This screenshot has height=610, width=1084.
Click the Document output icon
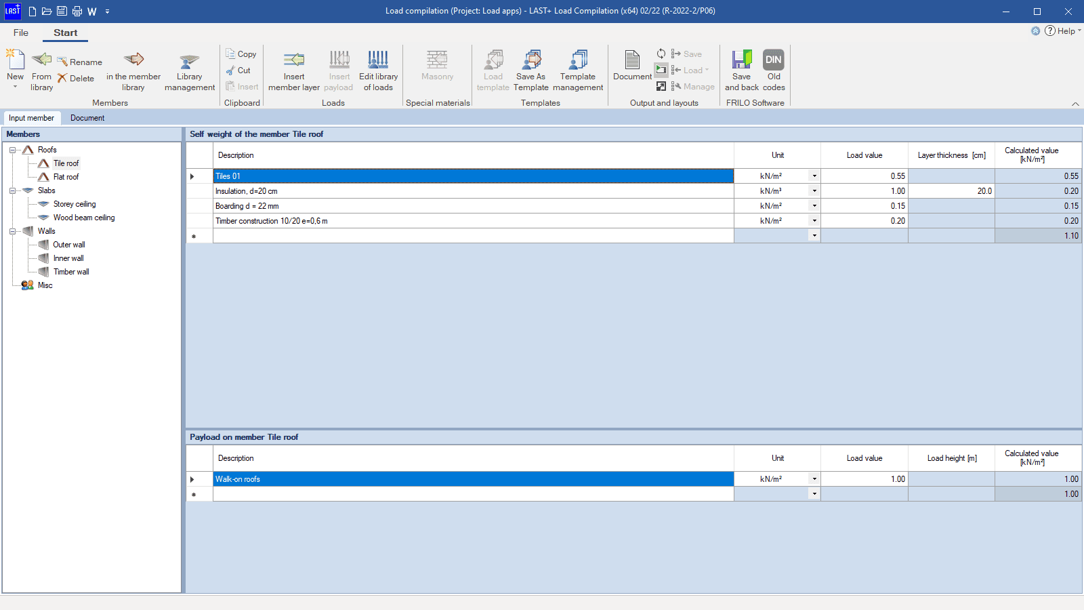pos(632,60)
